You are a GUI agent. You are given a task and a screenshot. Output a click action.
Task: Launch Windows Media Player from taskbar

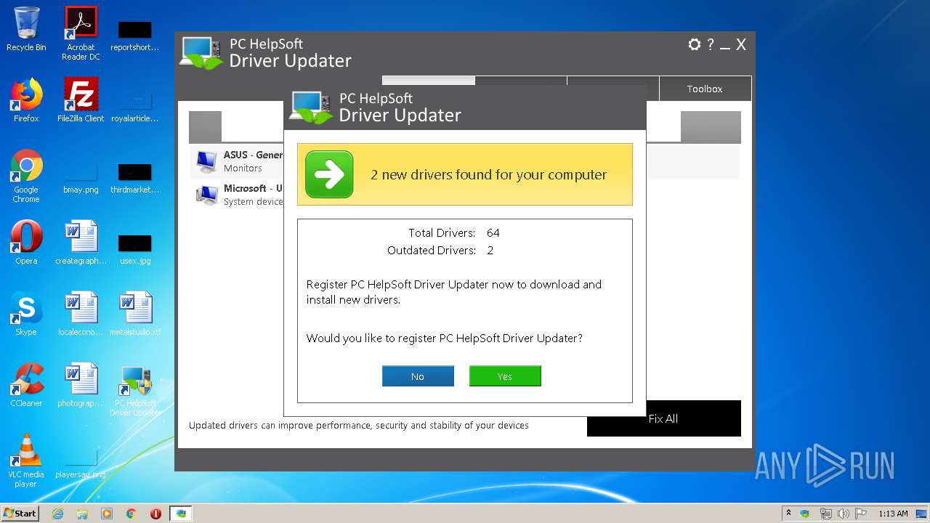107,514
